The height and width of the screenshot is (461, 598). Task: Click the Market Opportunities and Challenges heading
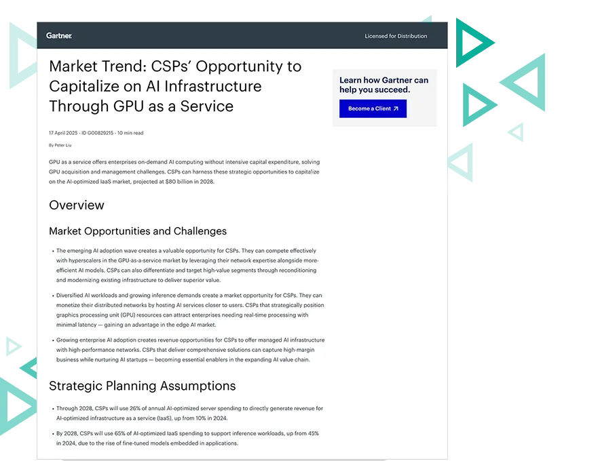[138, 231]
